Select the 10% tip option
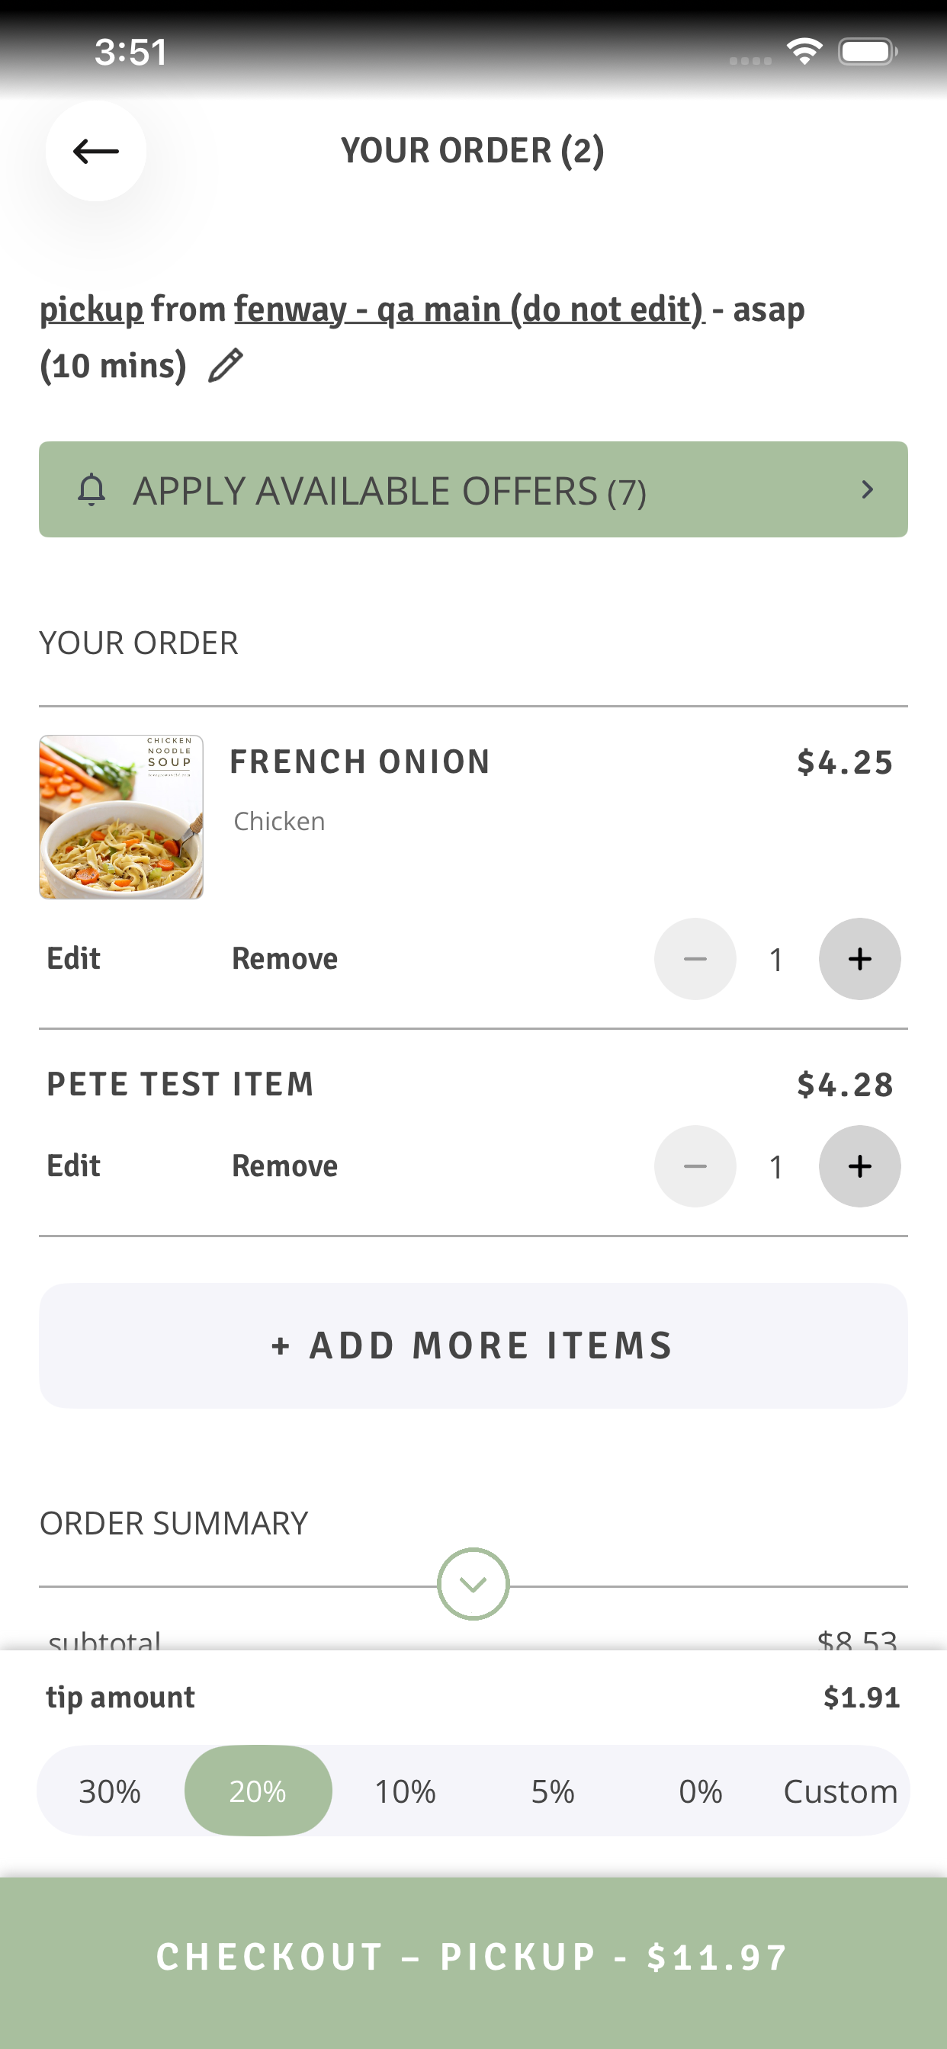 [405, 1791]
